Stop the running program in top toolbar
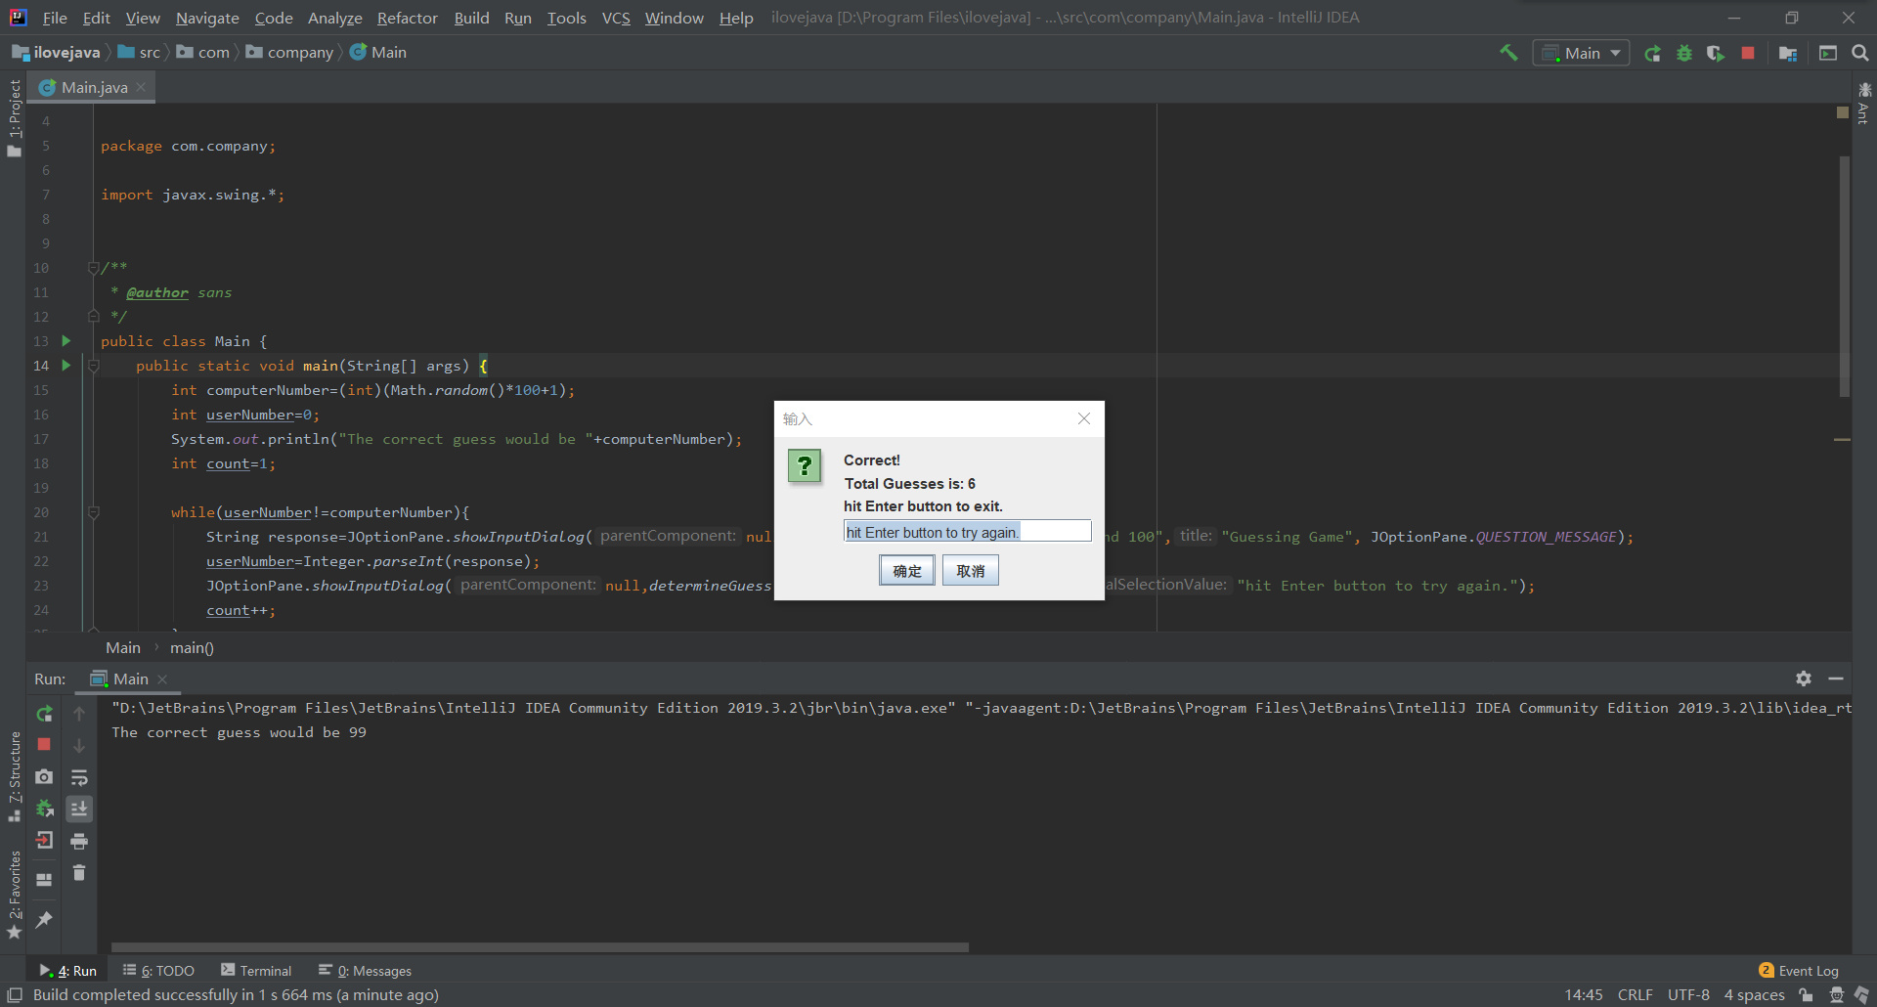Image resolution: width=1877 pixels, height=1007 pixels. coord(1748,53)
